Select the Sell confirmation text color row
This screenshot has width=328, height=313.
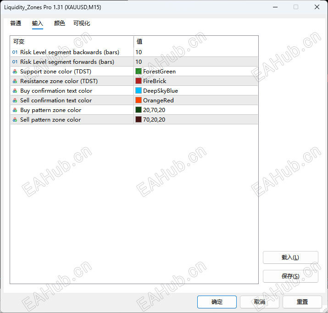(134, 100)
